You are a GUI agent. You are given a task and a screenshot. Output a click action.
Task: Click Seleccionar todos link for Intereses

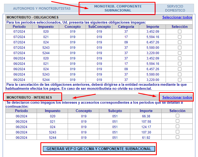(x=177, y=97)
